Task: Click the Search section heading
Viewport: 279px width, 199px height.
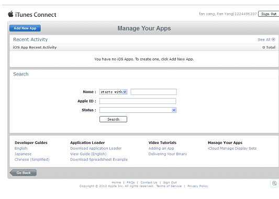Action: click(21, 74)
